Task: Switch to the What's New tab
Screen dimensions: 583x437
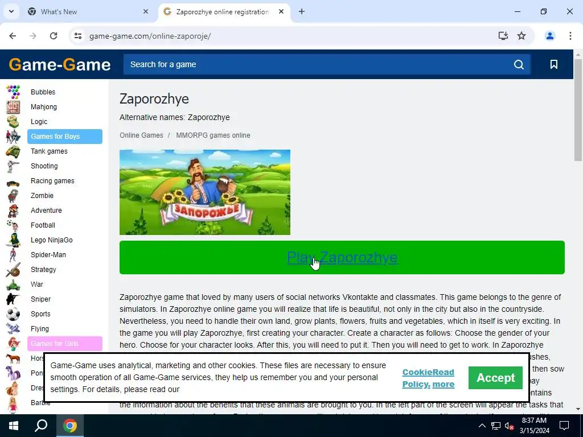Action: [x=88, y=12]
